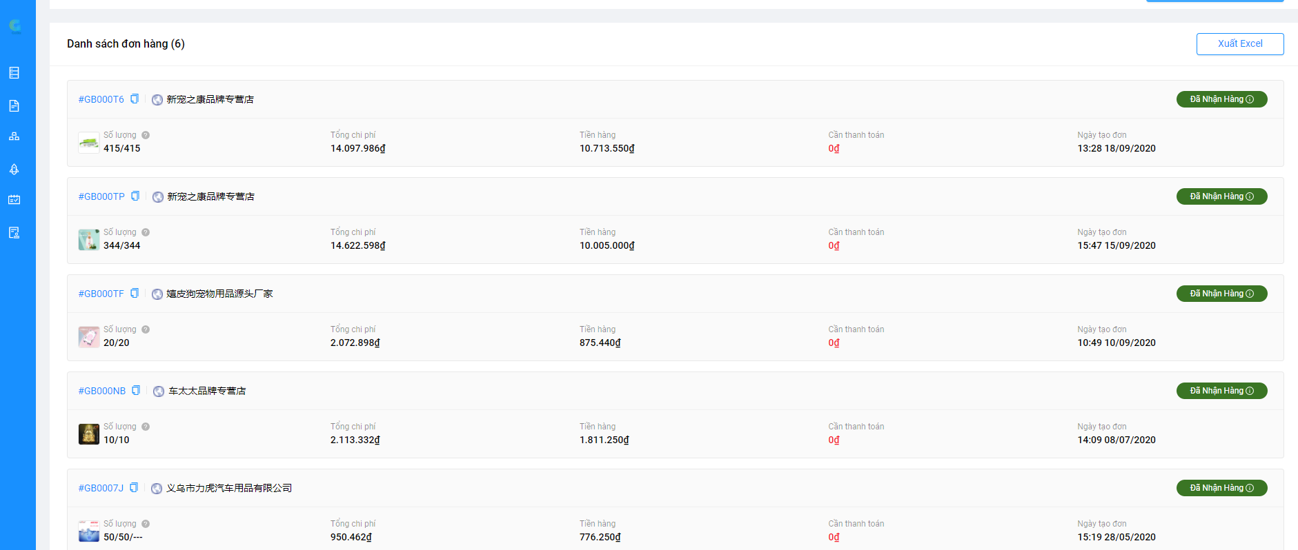The image size is (1298, 550).
Task: Open the product thumbnail for order #GB000NB
Action: click(88, 434)
